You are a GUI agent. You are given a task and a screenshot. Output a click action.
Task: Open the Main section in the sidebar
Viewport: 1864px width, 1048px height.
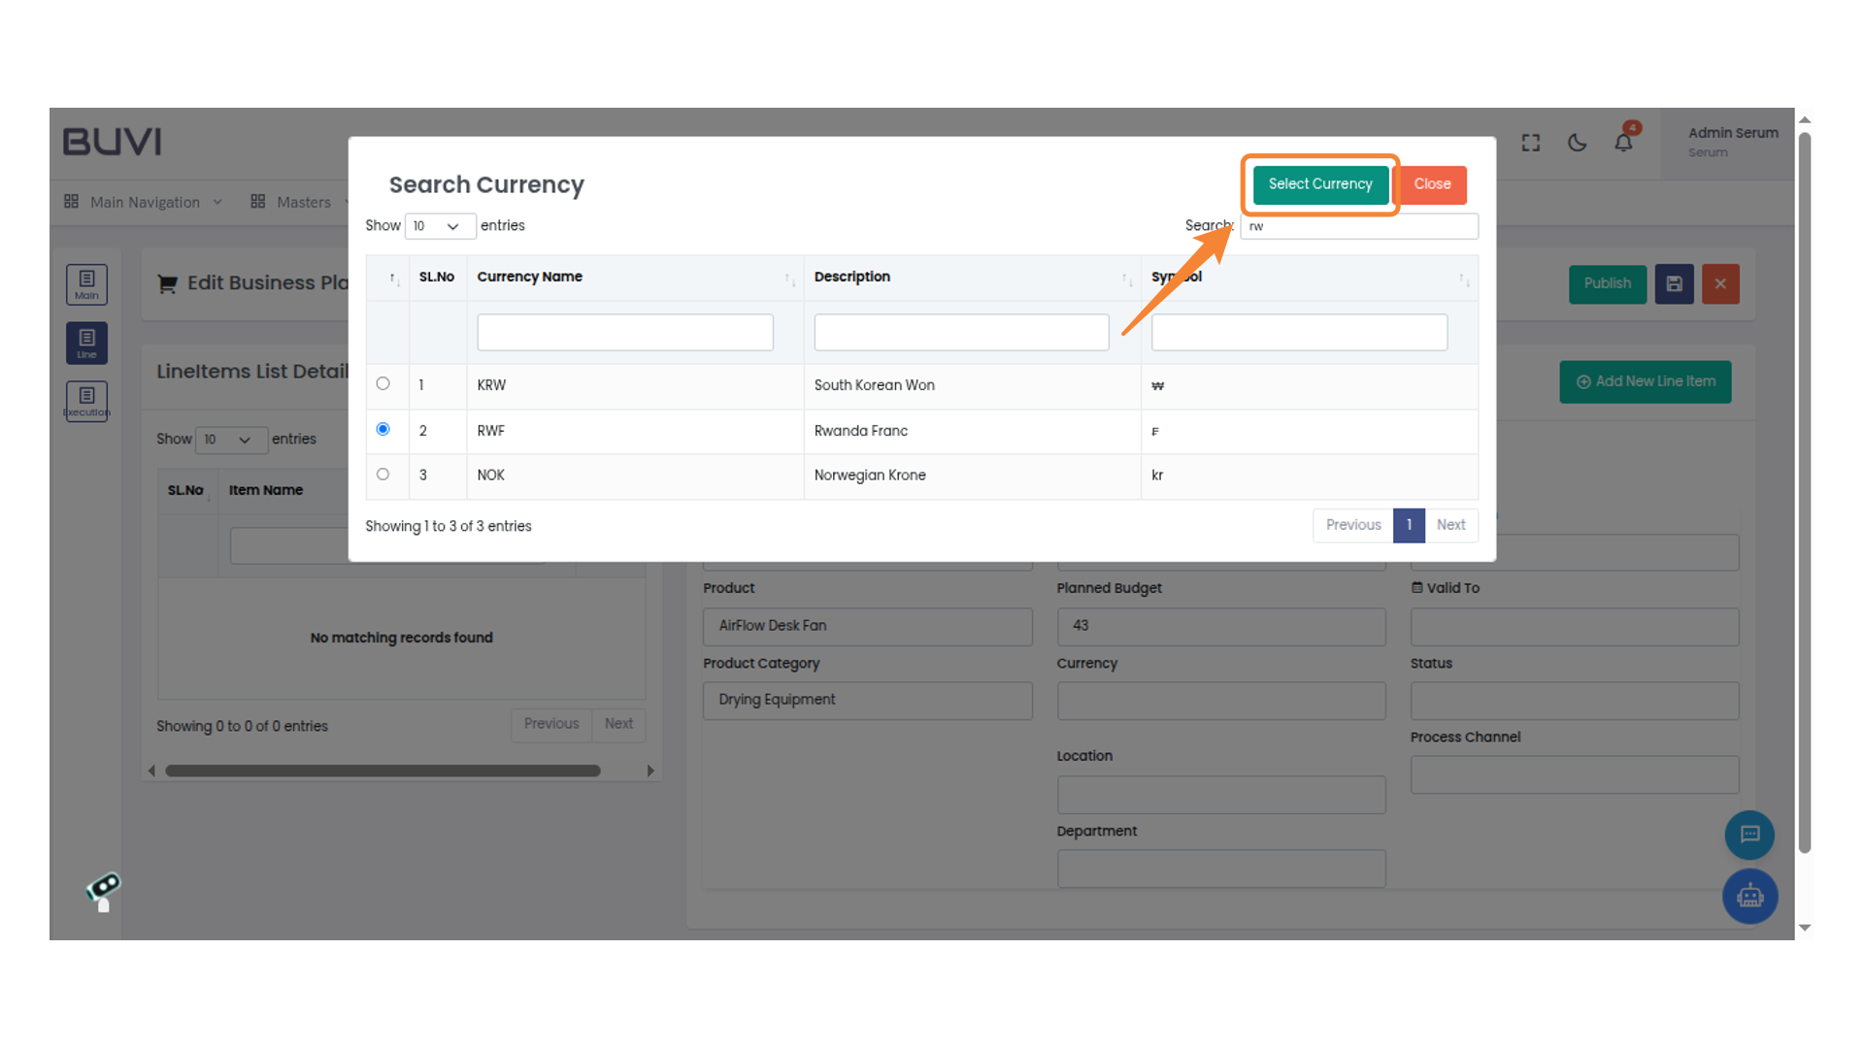click(x=86, y=284)
